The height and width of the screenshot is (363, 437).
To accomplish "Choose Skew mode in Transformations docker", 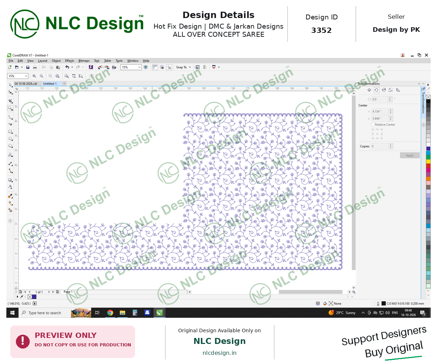I will click(398, 90).
